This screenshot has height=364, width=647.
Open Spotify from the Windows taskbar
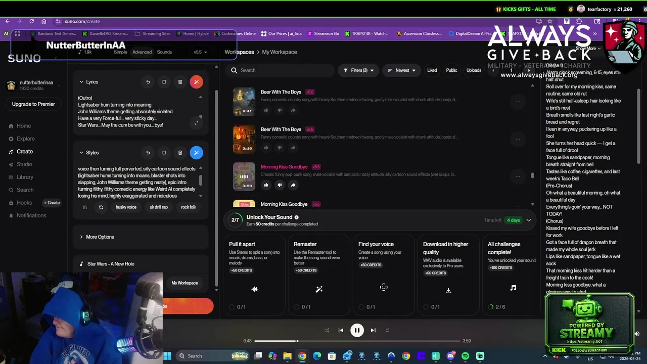coord(465,356)
